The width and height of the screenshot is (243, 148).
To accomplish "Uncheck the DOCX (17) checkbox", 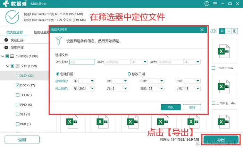I will pyautogui.click(x=17, y=85).
